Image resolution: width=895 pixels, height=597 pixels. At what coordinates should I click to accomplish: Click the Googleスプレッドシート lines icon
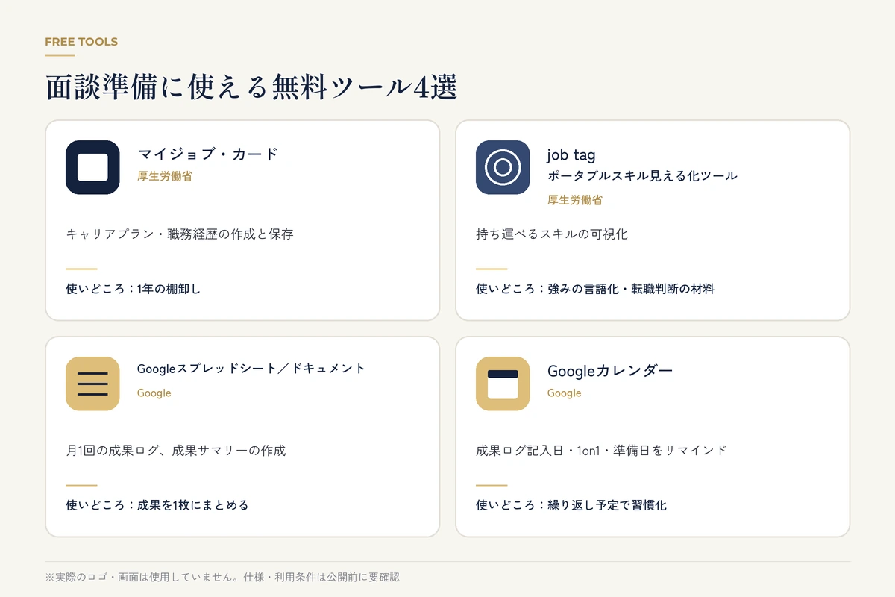click(92, 384)
